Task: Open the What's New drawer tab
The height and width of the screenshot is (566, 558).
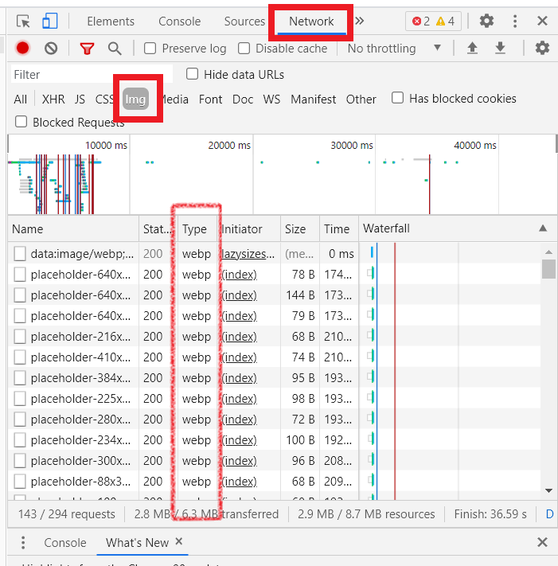Action: [137, 543]
